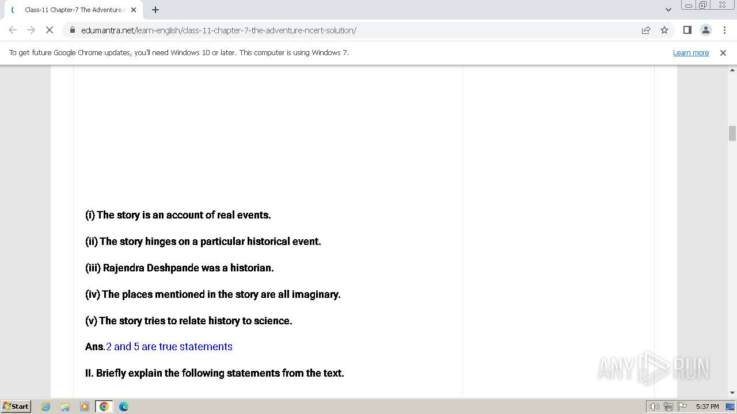Open Learn more about Chrome updates
The height and width of the screenshot is (414, 737).
click(691, 52)
